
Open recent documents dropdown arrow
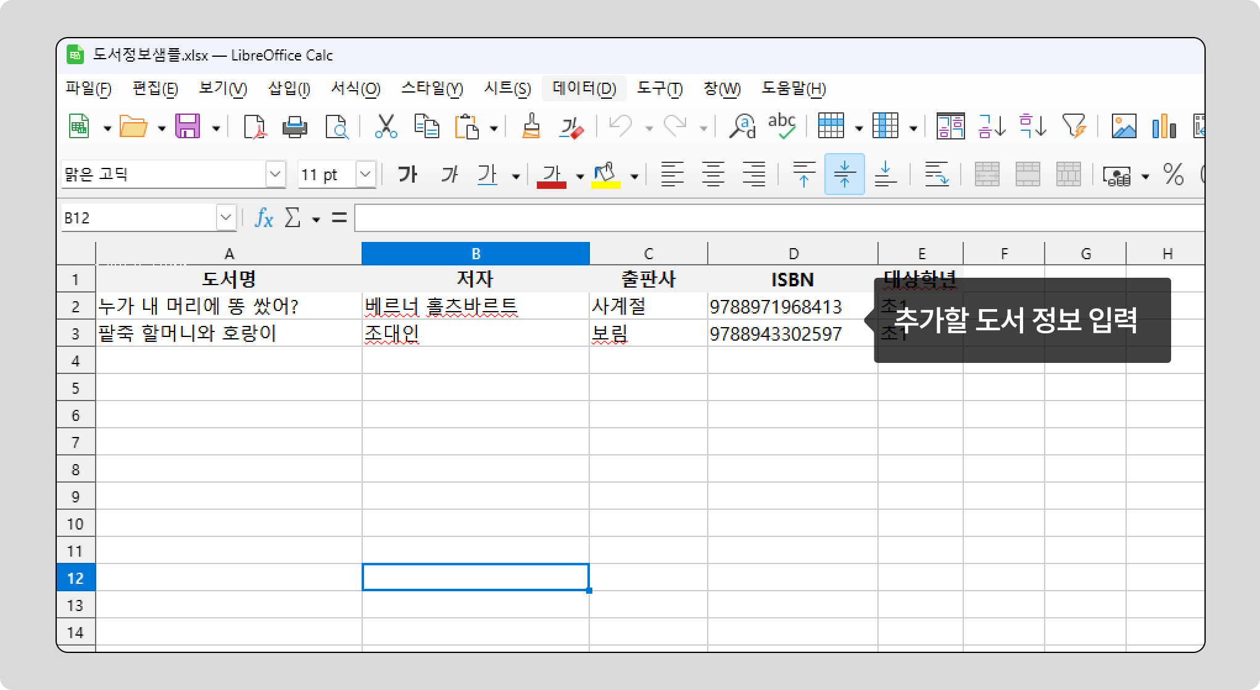[162, 128]
